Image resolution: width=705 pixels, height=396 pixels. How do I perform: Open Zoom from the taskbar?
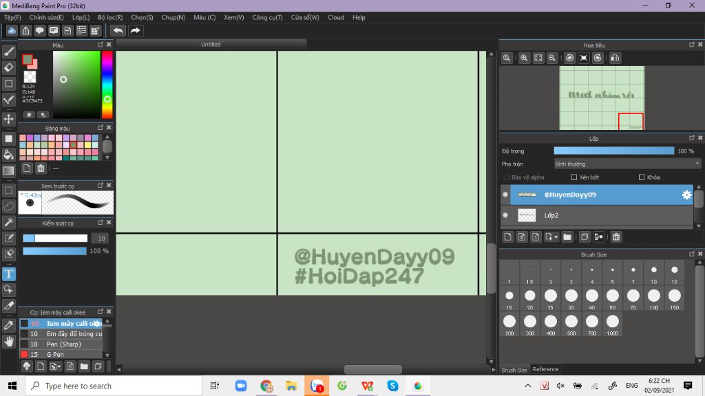click(241, 386)
